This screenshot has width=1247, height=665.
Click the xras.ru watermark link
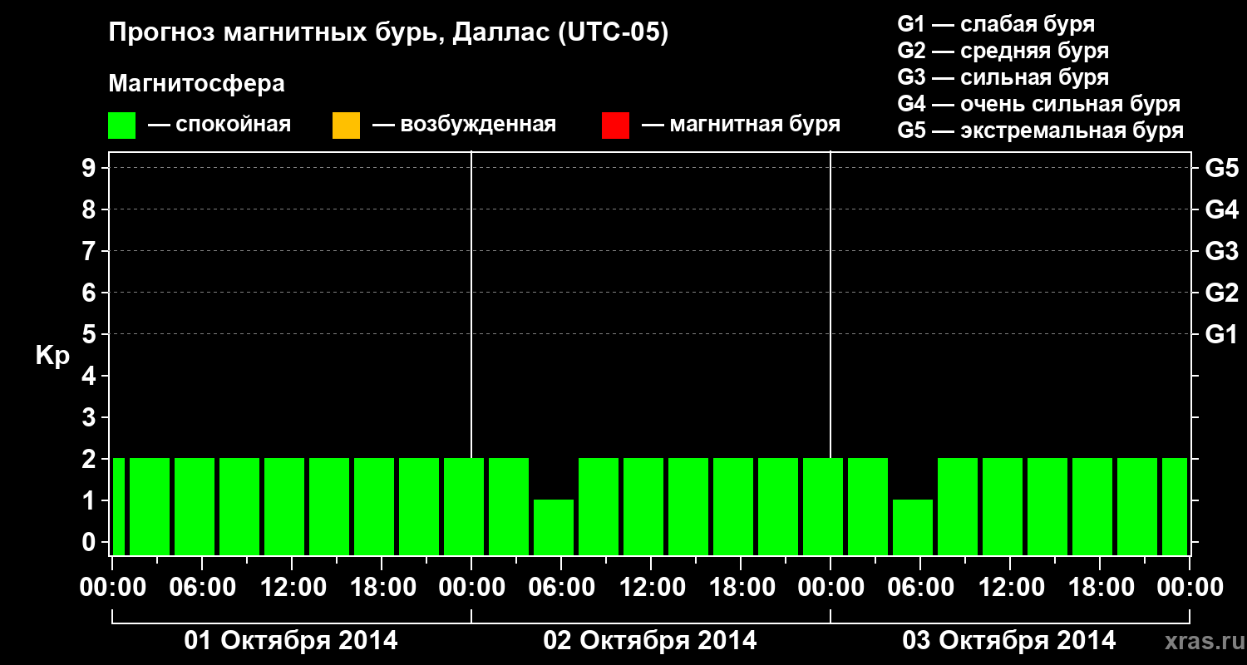[1204, 641]
